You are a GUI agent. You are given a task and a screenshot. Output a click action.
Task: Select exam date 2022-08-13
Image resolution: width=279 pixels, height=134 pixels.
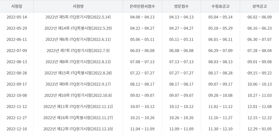point(17,62)
